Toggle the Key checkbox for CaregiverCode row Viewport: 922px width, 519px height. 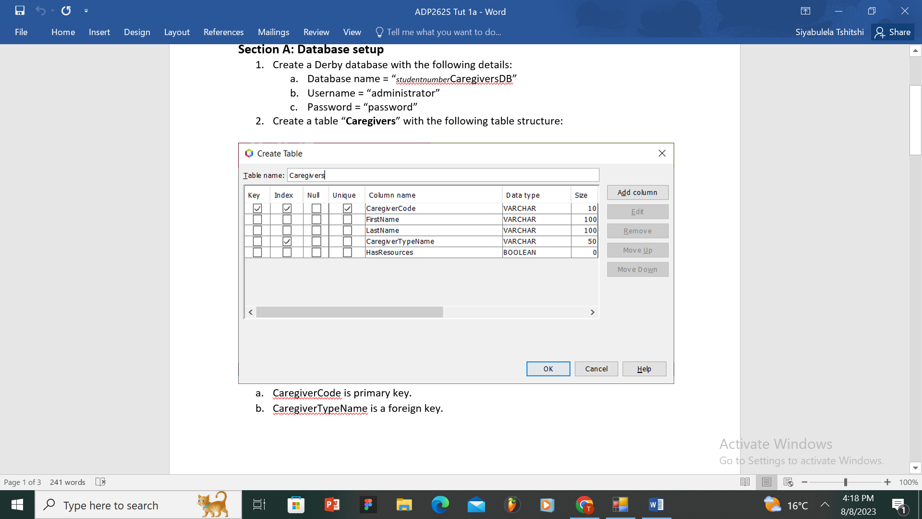[x=257, y=208]
